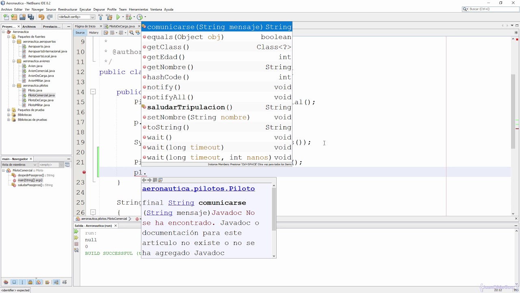Undo the last edit

click(41, 17)
